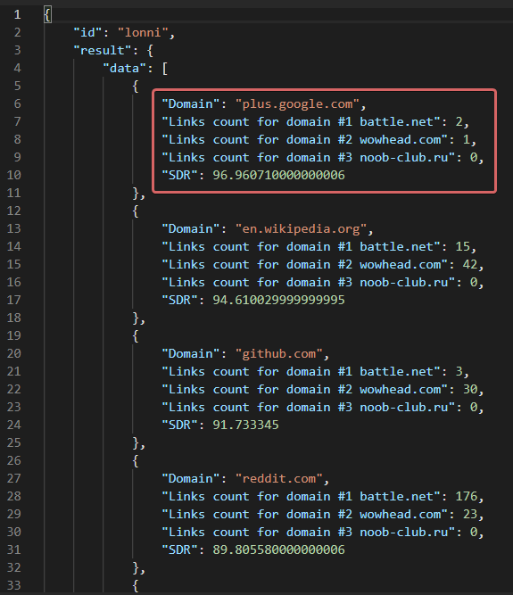This screenshot has height=595, width=513.
Task: Click the "en.wikipedia.org" string
Action: (x=301, y=228)
